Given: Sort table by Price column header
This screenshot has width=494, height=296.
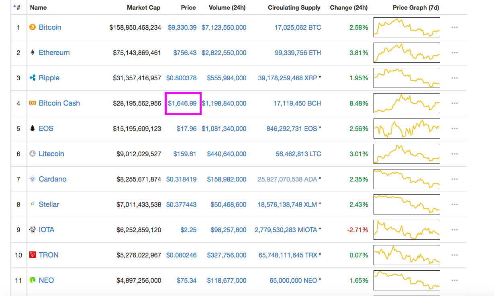Looking at the screenshot, I should 188,7.
